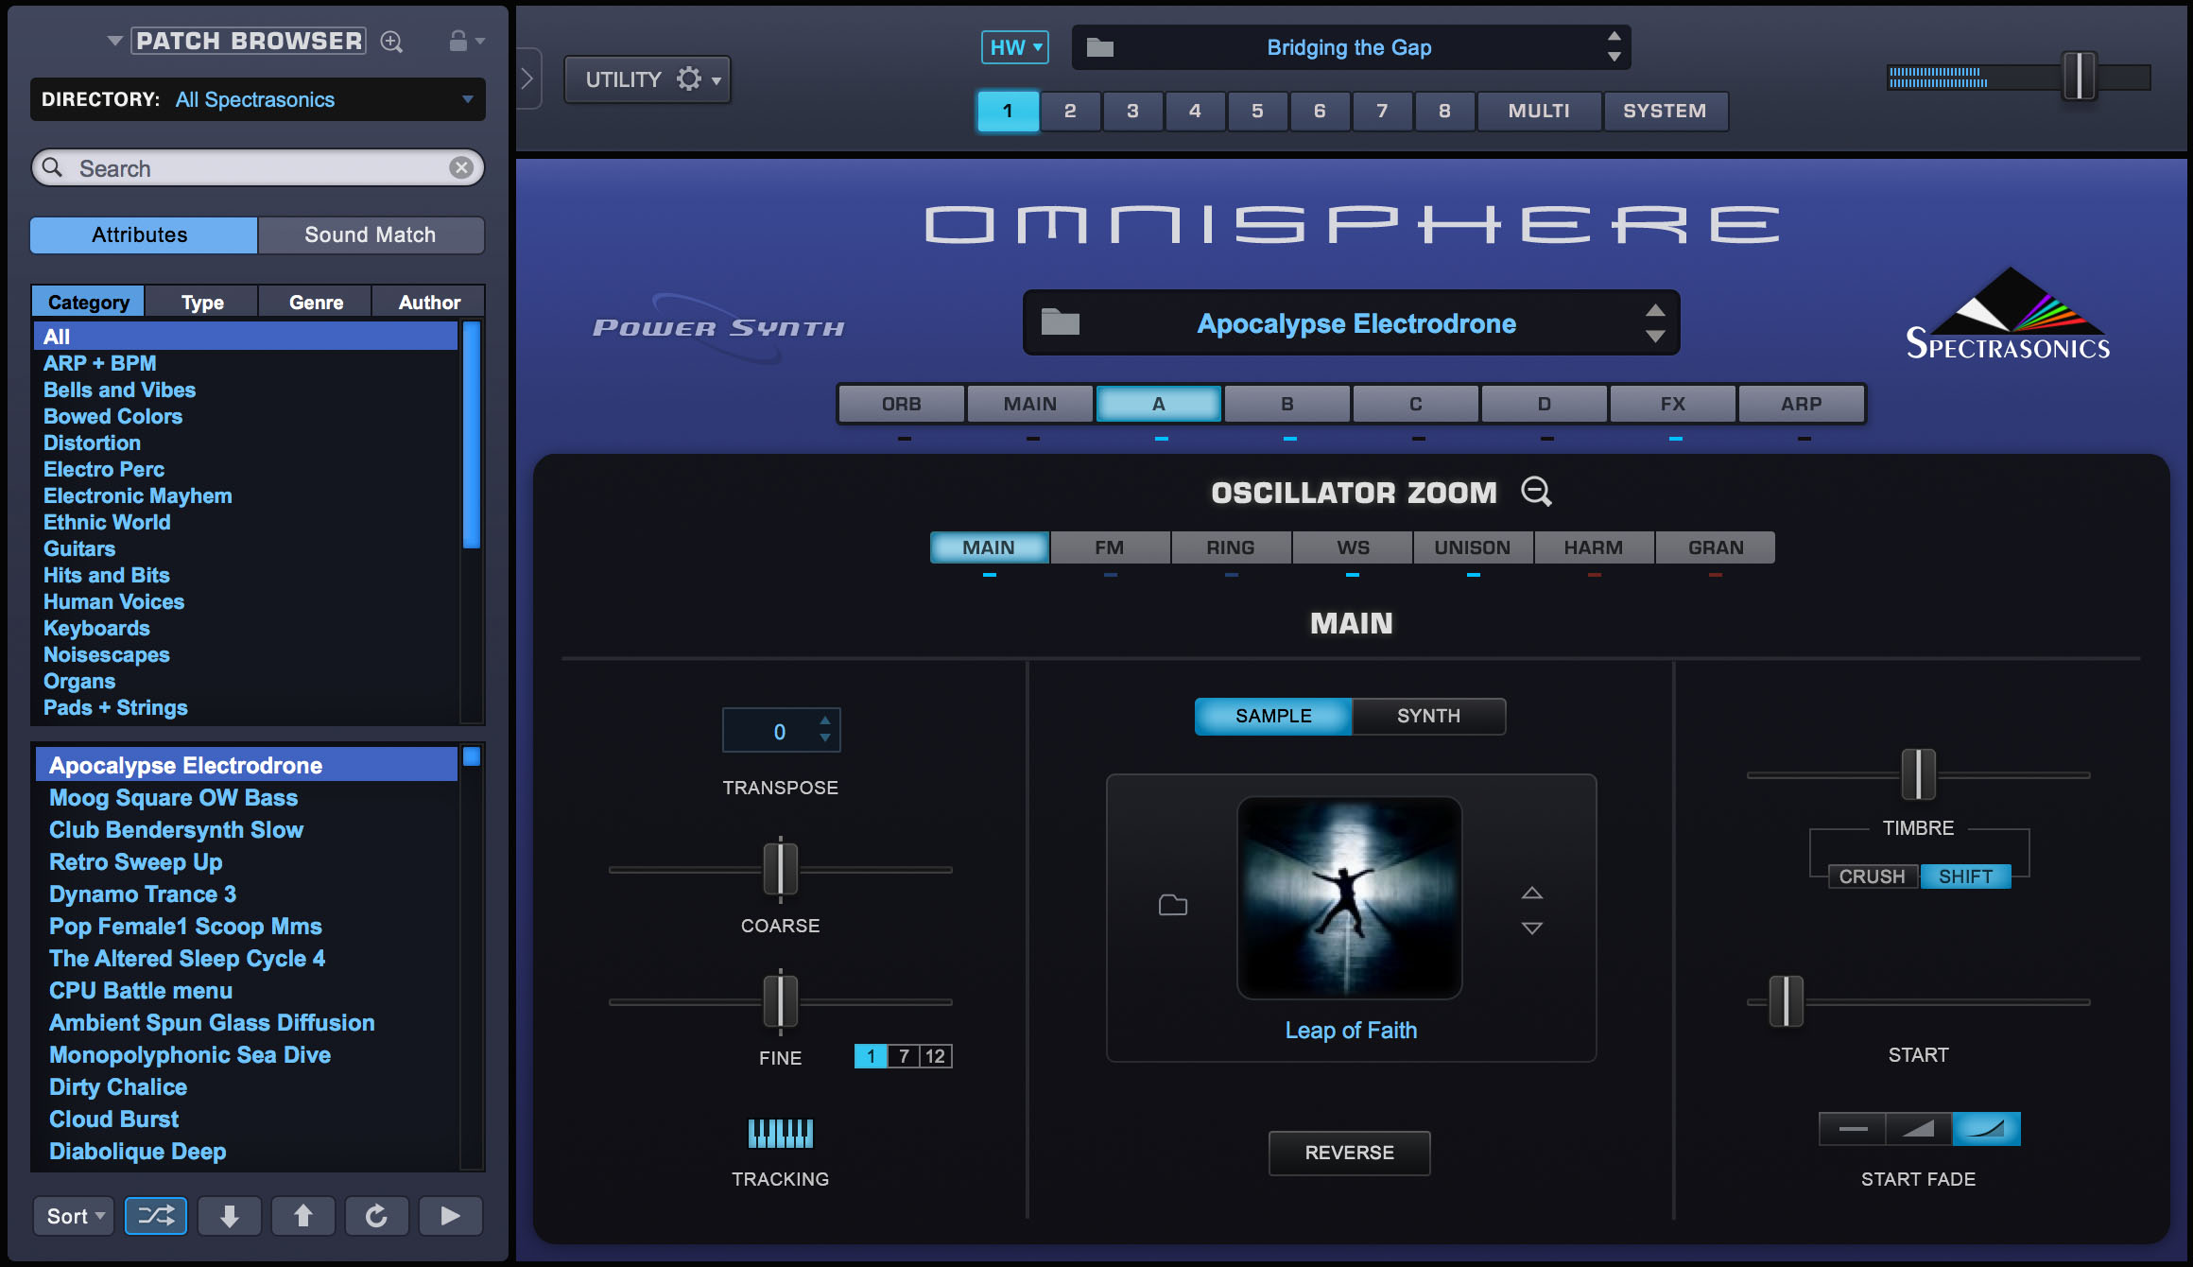Click the Oscillator Zoom magnifier icon
Viewport: 2193px width, 1267px height.
[1536, 492]
